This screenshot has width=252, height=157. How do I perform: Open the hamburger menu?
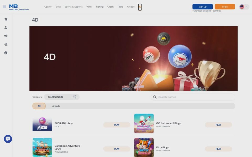pyautogui.click(x=4, y=7)
